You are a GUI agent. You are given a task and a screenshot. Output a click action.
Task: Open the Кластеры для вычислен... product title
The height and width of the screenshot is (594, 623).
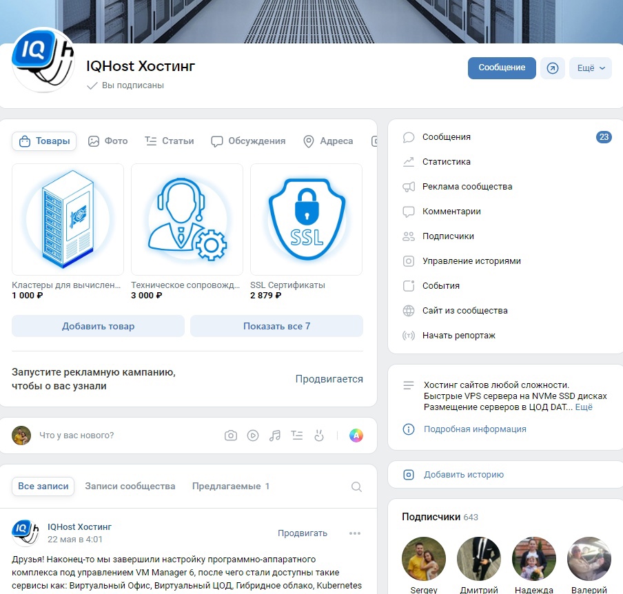tap(66, 285)
